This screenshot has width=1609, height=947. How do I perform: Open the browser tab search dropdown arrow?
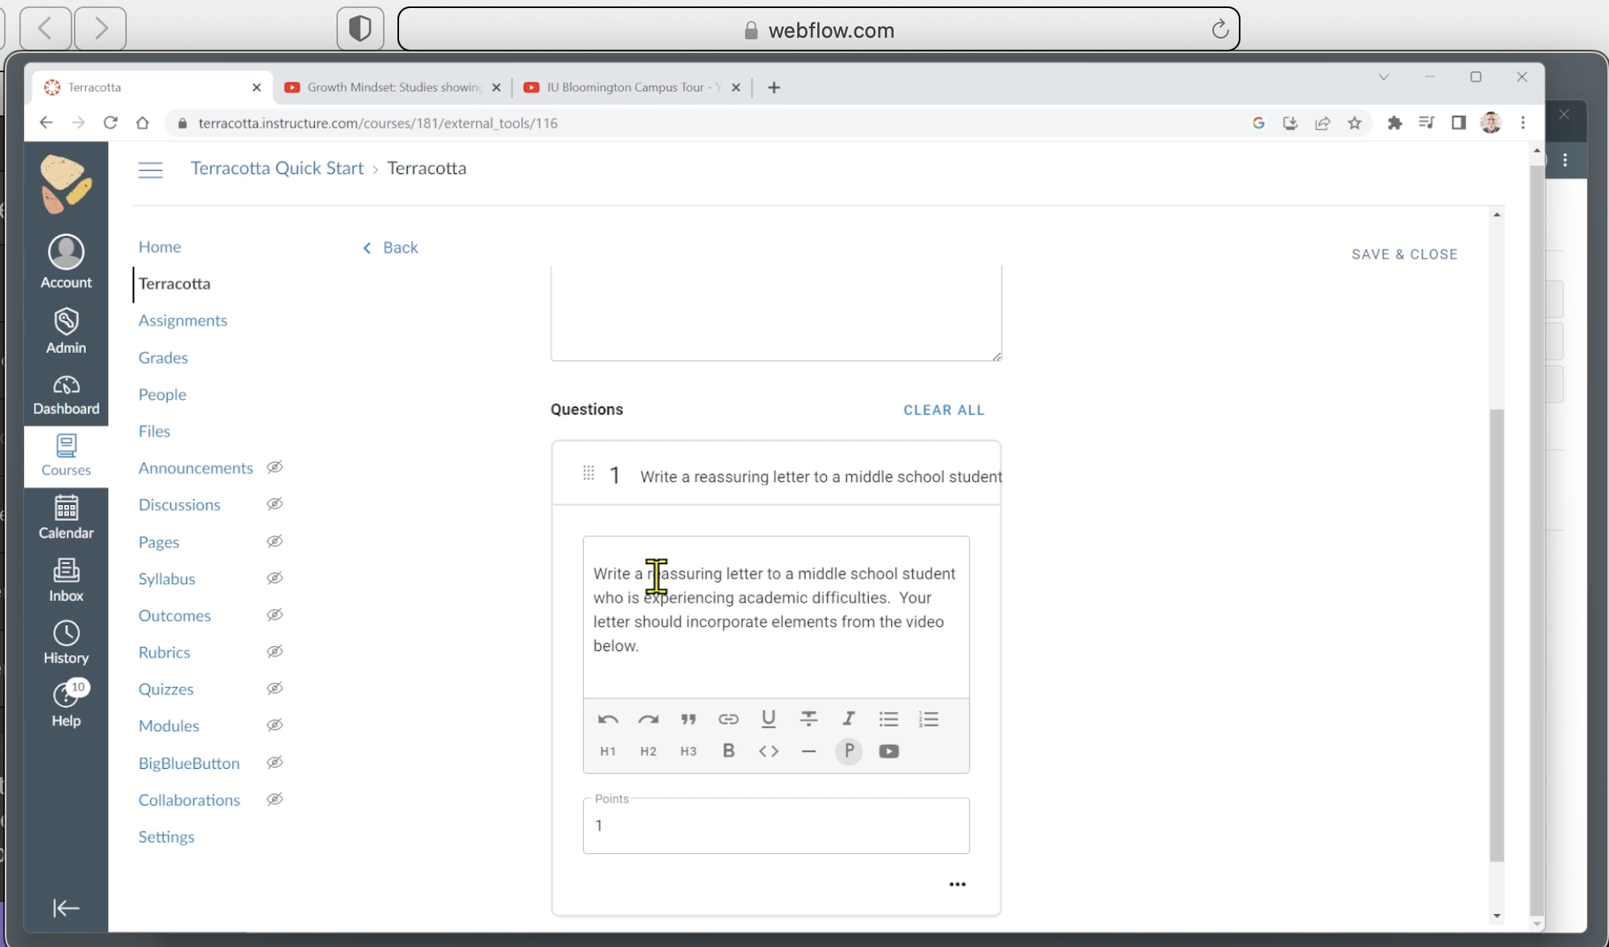(1383, 77)
